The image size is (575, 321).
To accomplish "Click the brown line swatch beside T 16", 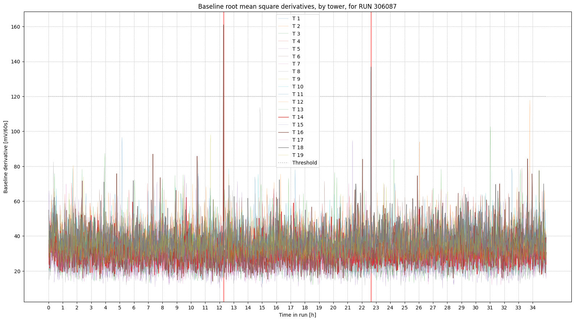I will 283,132.
